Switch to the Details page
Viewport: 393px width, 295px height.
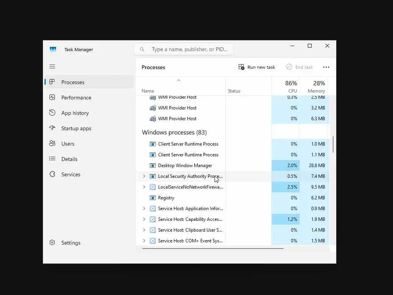point(89,159)
